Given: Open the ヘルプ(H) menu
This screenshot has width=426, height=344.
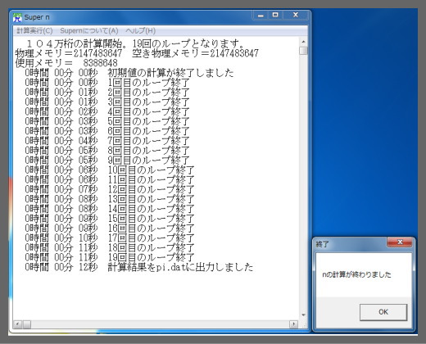Looking at the screenshot, I should pos(140,30).
